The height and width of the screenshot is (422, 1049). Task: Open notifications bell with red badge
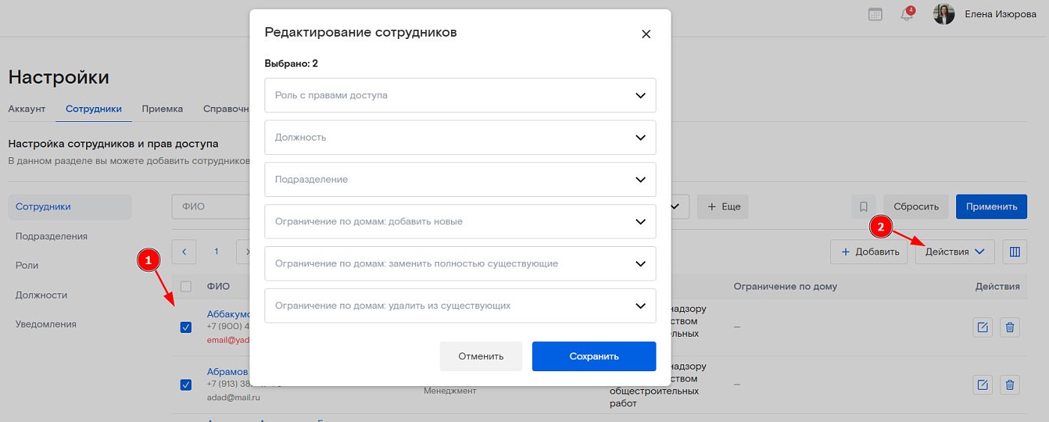907,14
